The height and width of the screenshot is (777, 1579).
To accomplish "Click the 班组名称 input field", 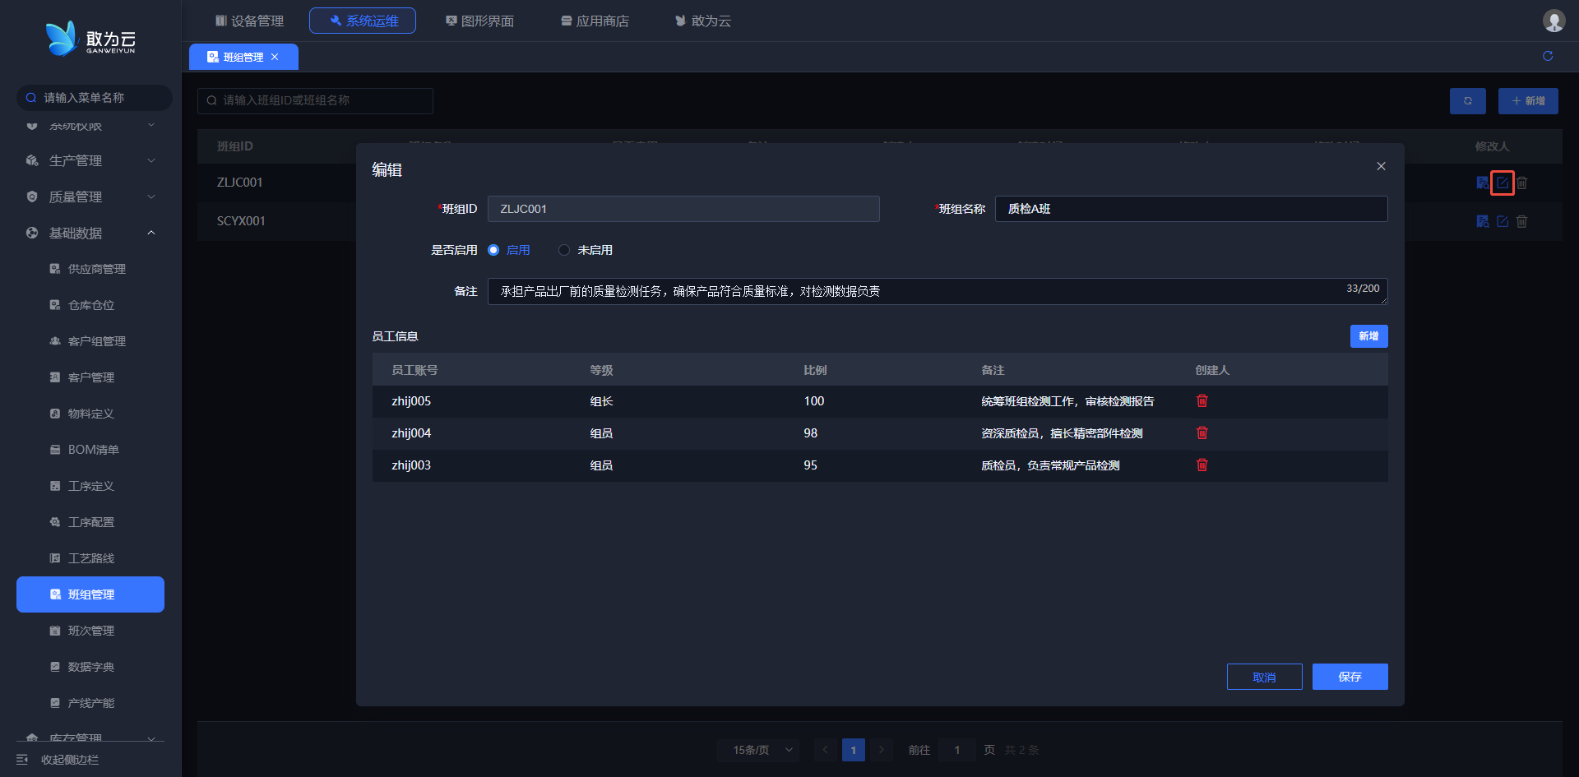I will (x=1190, y=209).
